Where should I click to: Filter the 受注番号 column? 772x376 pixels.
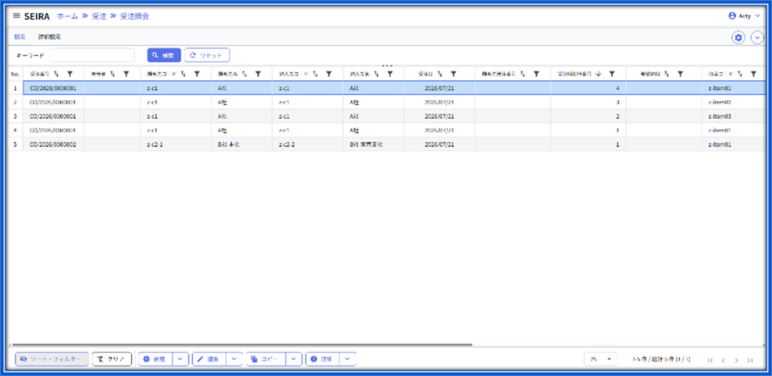pos(70,74)
